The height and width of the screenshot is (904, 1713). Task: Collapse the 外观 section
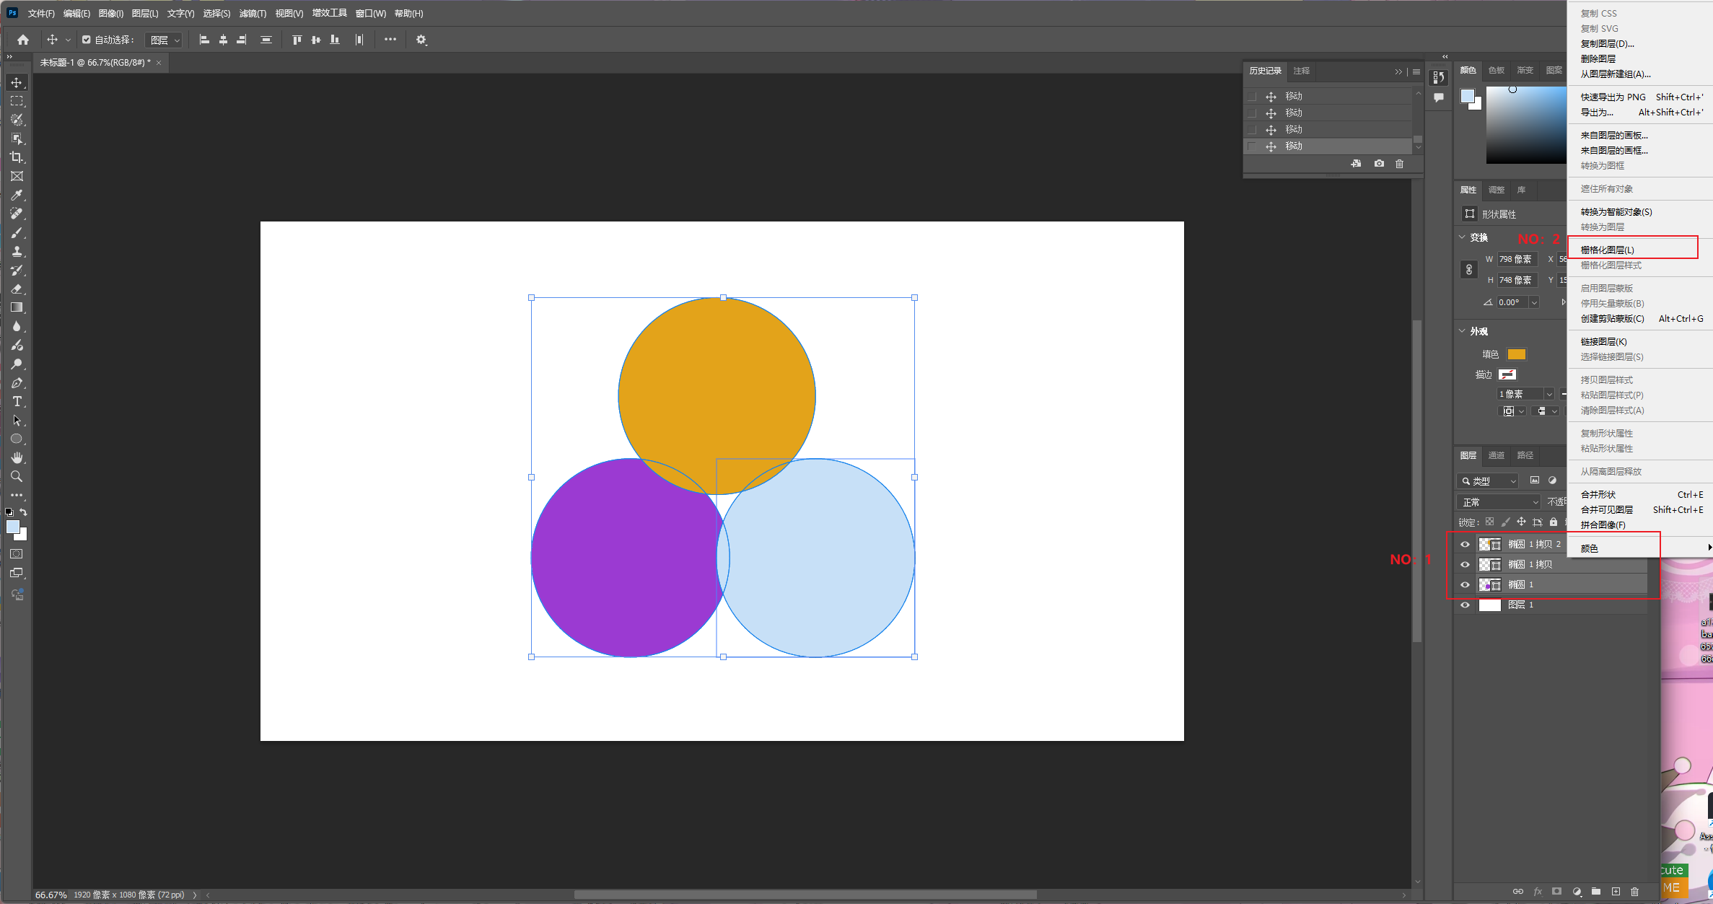[1463, 331]
